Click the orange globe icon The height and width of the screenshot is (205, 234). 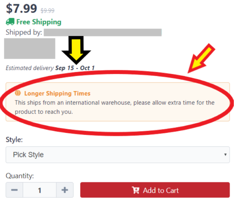18,93
